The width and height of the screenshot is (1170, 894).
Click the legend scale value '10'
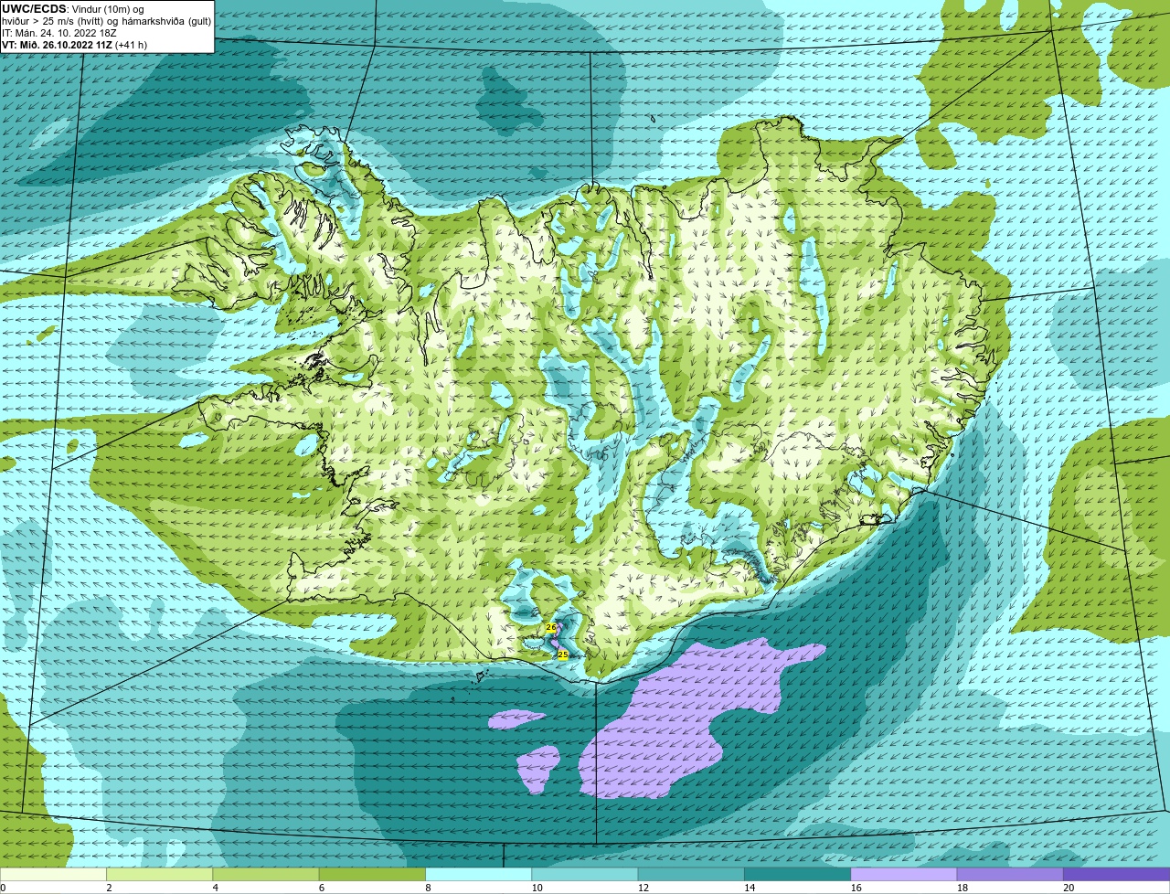[x=537, y=888]
